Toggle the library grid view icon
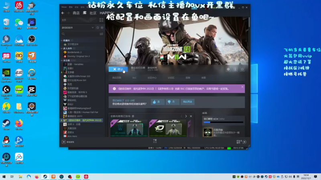Viewport: 321px width, 180px height. pyautogui.click(x=101, y=20)
